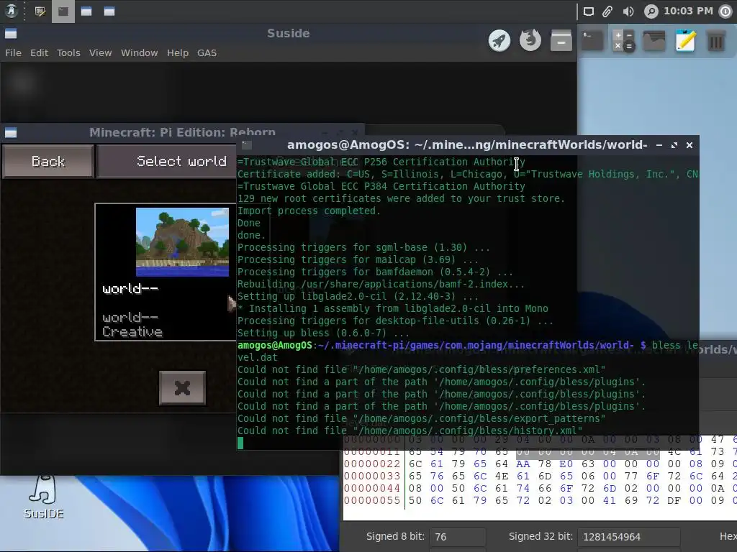
Task: Switch to the terminal taskbar entry
Action: click(63, 11)
